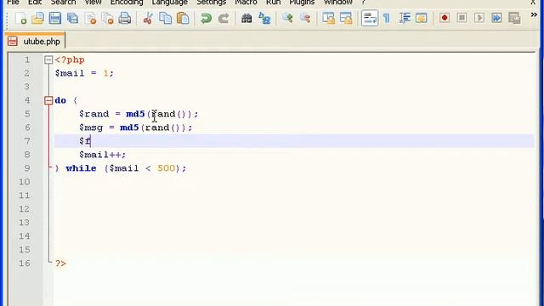Zoom in on the editor text
This screenshot has width=544, height=306.
click(287, 18)
